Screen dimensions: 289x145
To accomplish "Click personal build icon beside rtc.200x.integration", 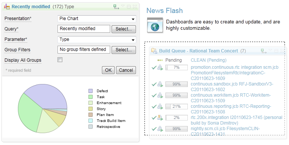I will tap(160, 117).
